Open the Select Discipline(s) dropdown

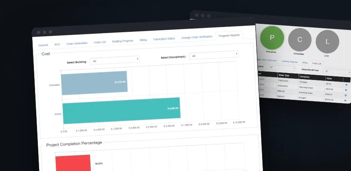[214, 55]
